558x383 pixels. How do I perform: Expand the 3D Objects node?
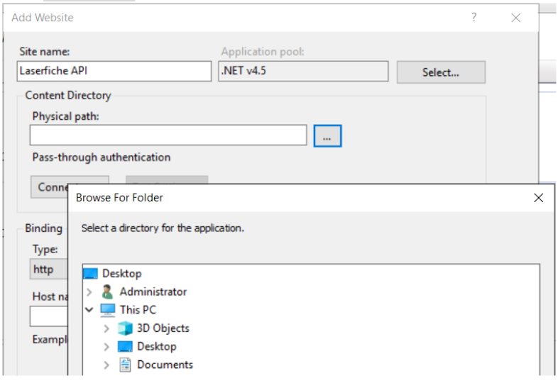click(x=106, y=328)
